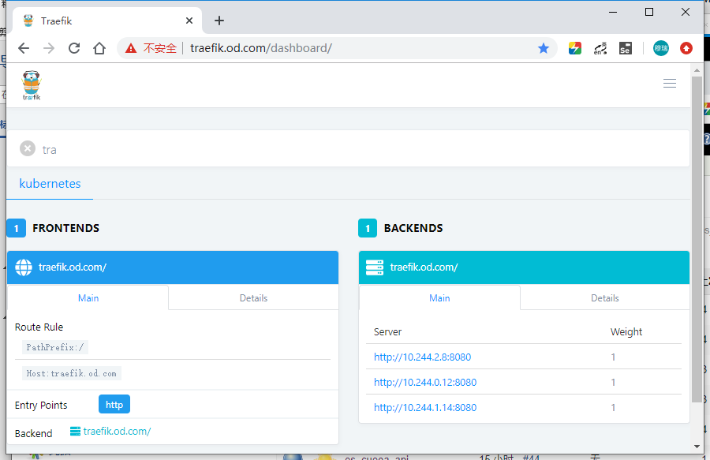Viewport: 710px width, 460px height.
Task: Click the globe icon on the frontend card
Action: point(24,267)
